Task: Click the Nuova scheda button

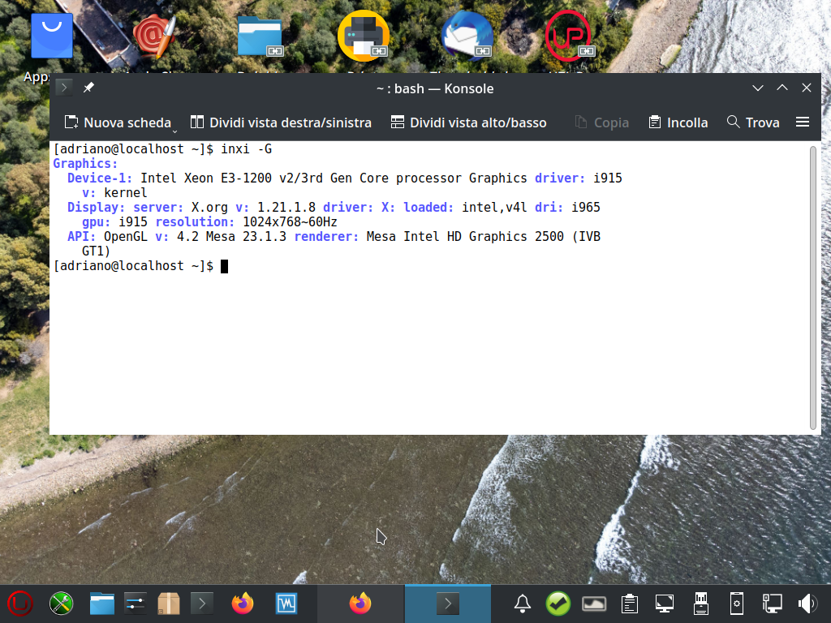Action: coord(118,122)
